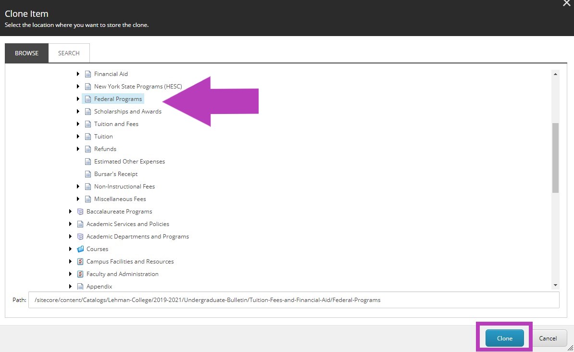Click the scrollbar down arrow

[555, 285]
